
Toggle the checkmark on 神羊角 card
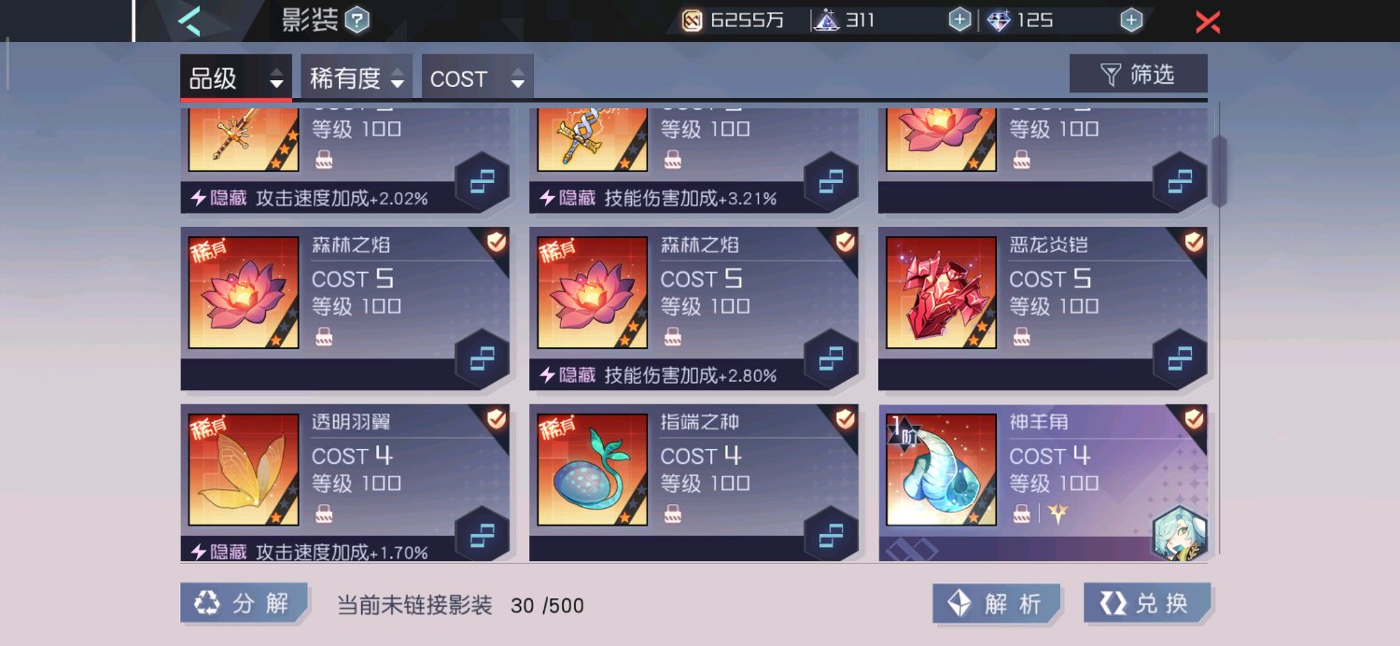pos(1194,419)
